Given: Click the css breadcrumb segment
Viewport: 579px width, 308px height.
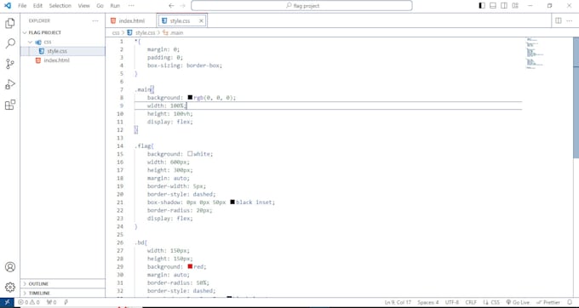Looking at the screenshot, I should pos(116,33).
